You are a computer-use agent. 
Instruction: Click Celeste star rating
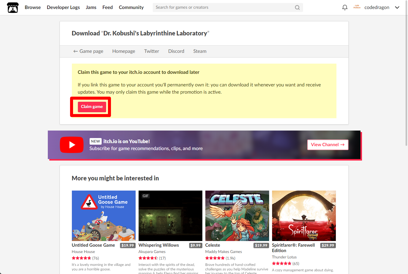[215, 258]
